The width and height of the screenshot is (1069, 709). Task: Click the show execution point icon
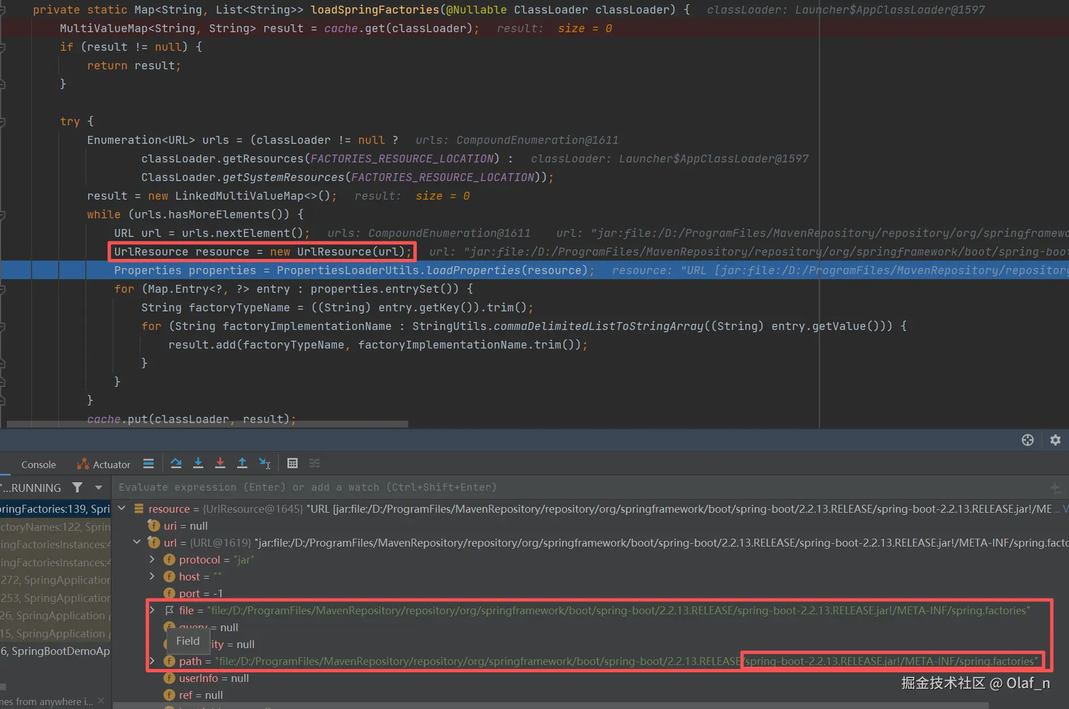point(149,464)
